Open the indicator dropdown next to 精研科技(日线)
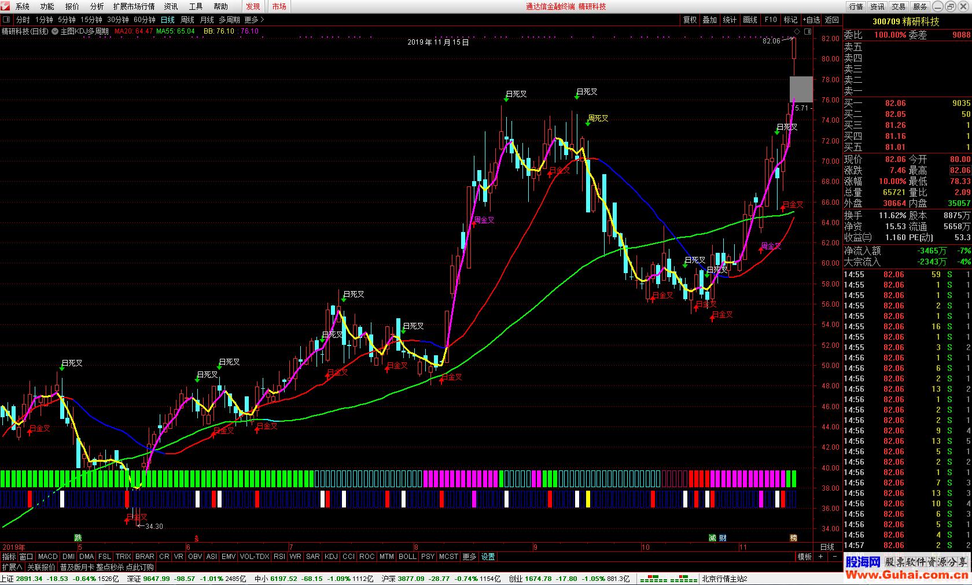972x585 pixels. [x=55, y=31]
